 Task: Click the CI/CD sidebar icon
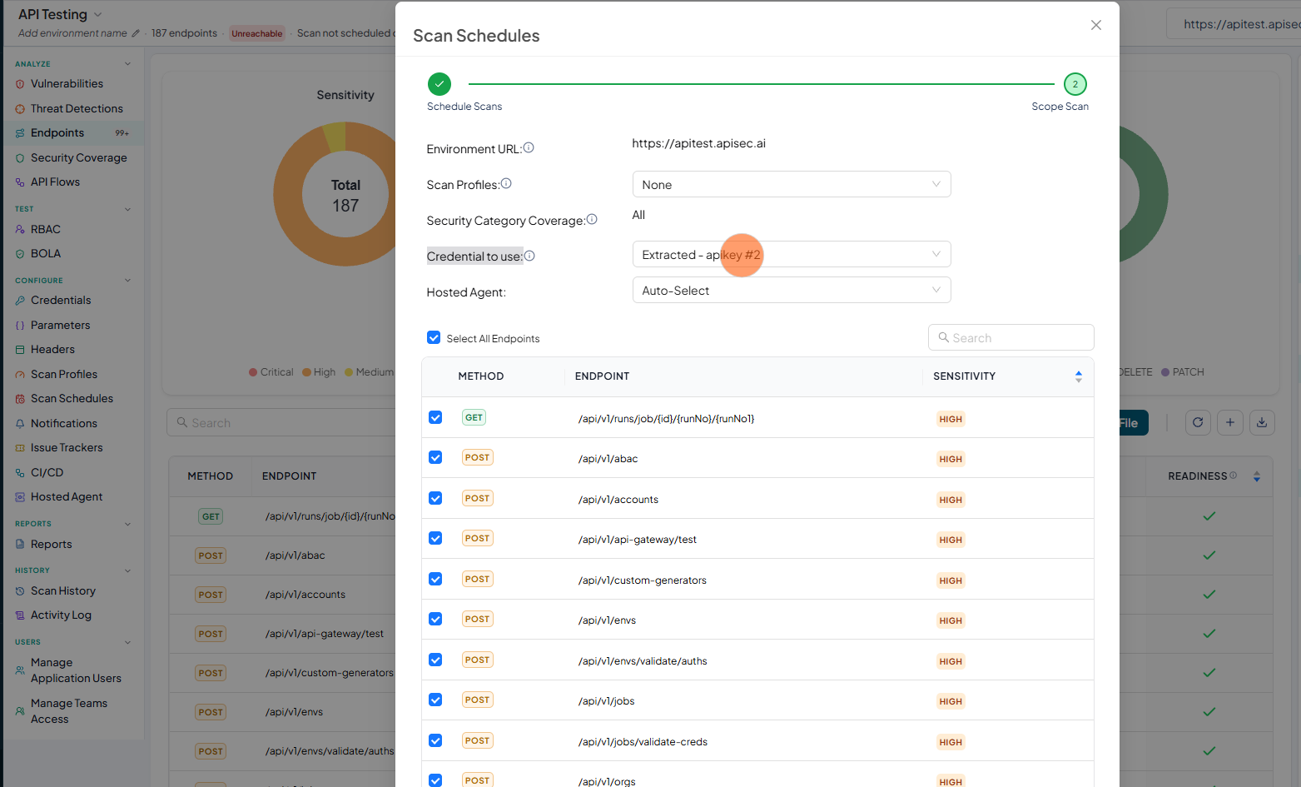20,473
